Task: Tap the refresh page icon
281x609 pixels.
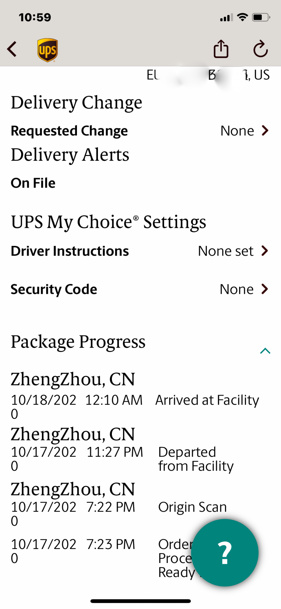Action: coord(260,49)
